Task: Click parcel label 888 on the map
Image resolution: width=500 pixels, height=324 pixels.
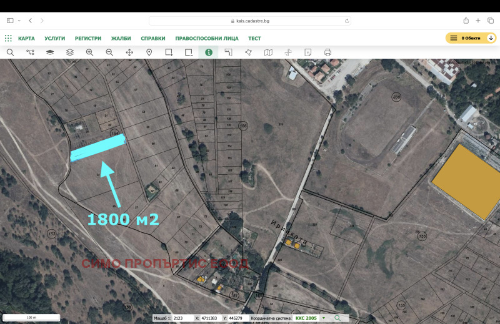Action: pyautogui.click(x=396, y=97)
